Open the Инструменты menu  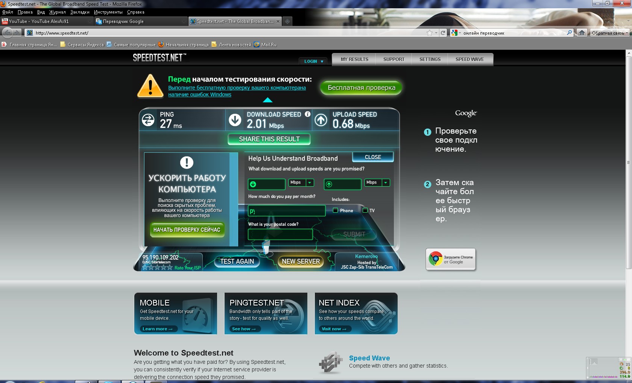coord(108,12)
